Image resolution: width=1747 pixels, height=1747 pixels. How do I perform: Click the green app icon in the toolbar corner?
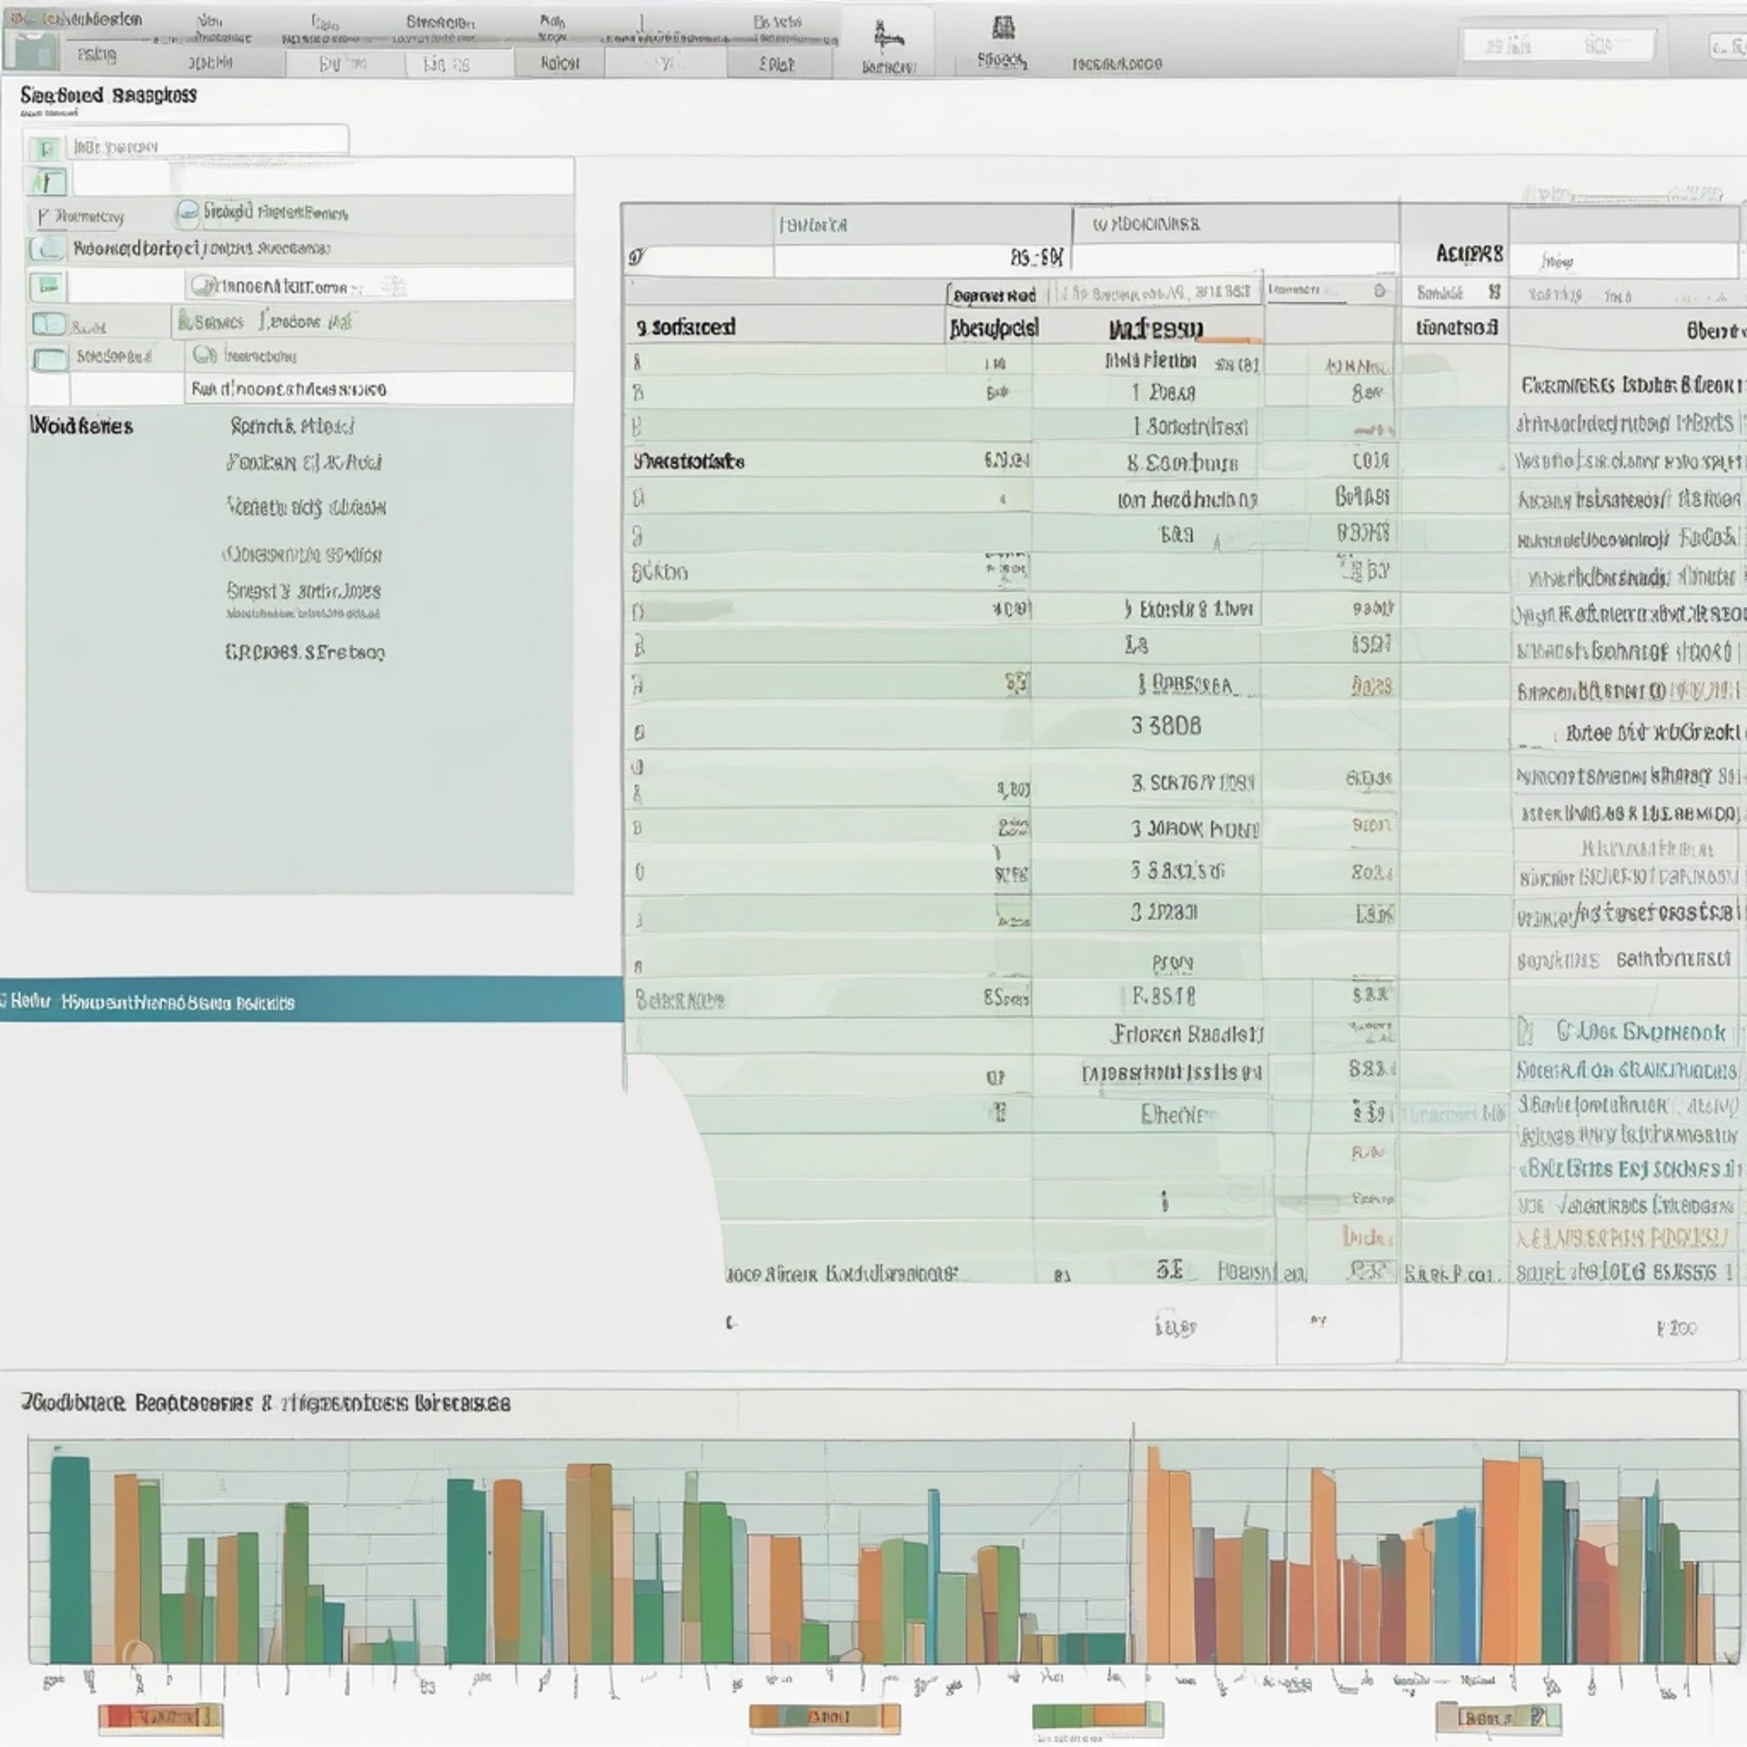coord(35,50)
